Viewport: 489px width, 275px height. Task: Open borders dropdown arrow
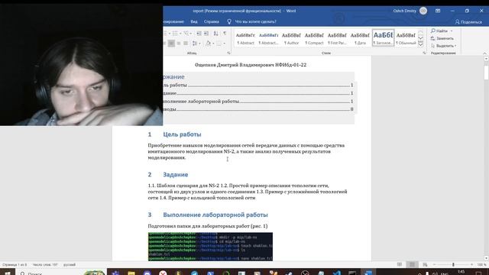(x=224, y=43)
